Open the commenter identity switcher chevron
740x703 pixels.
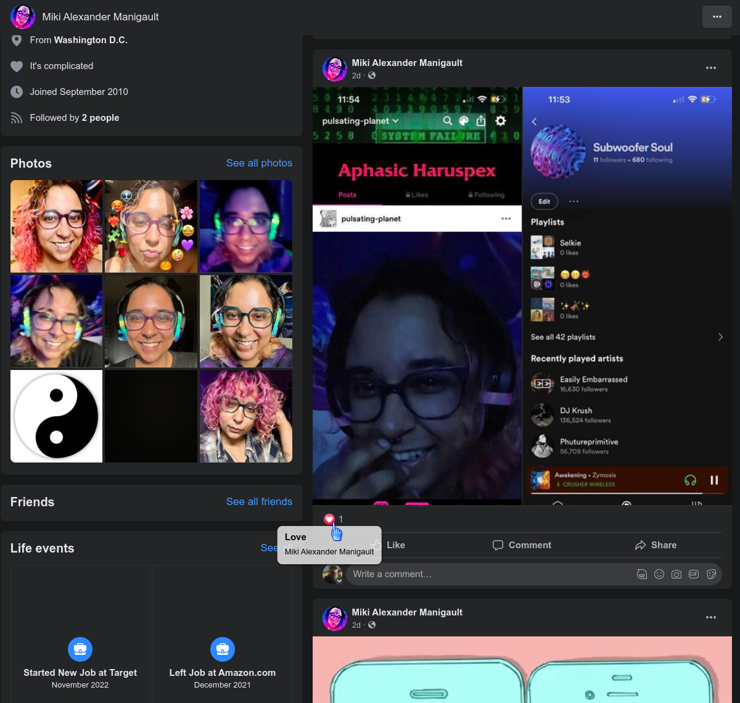[x=339, y=581]
